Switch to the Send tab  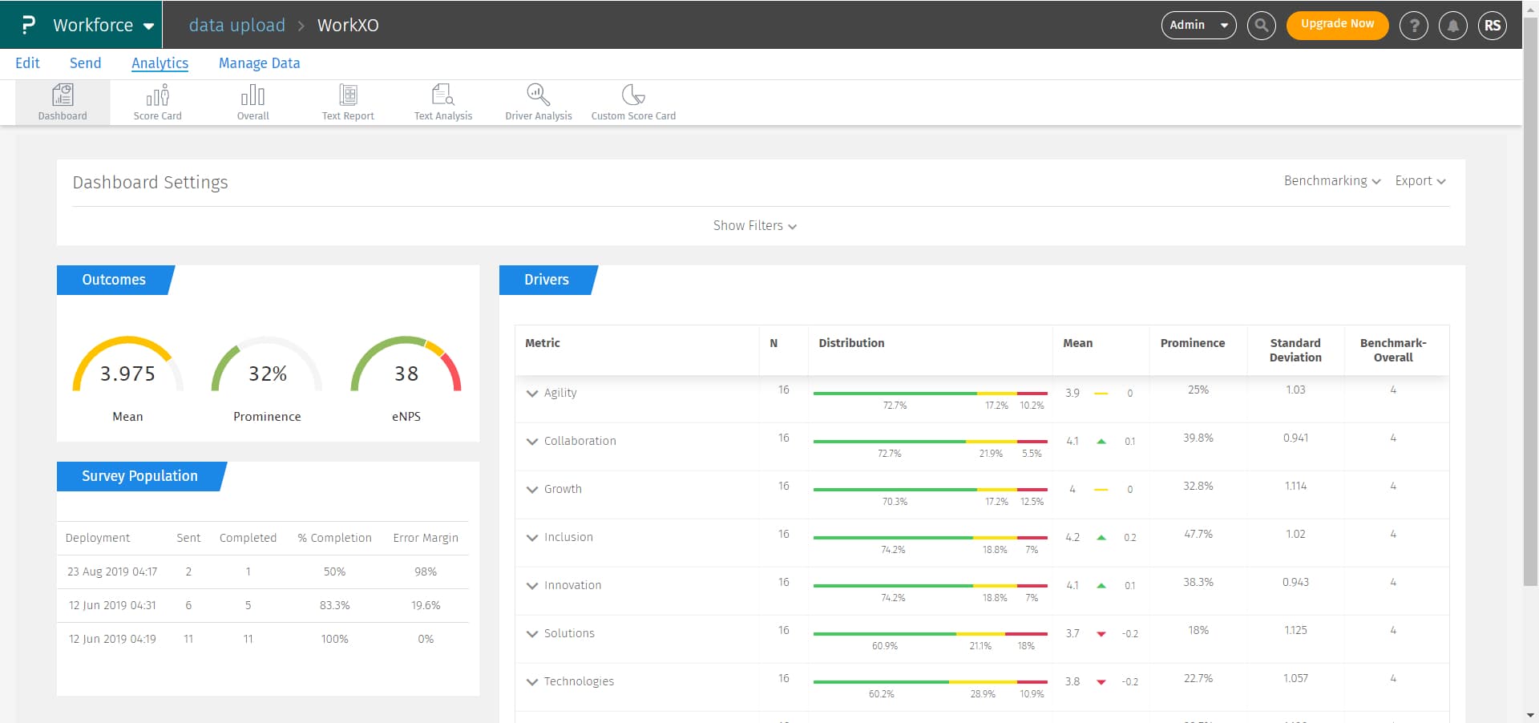[x=85, y=63]
